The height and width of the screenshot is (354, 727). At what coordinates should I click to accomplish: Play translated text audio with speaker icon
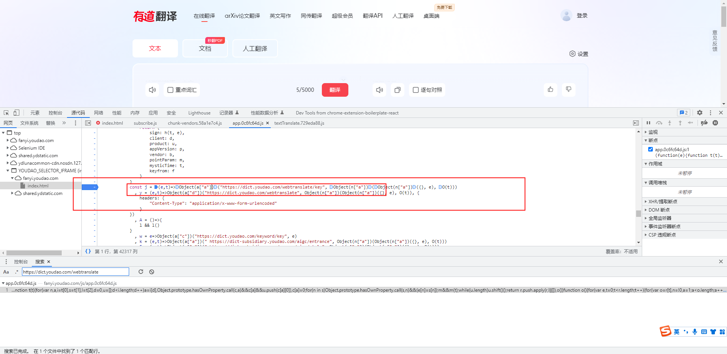[x=379, y=90]
